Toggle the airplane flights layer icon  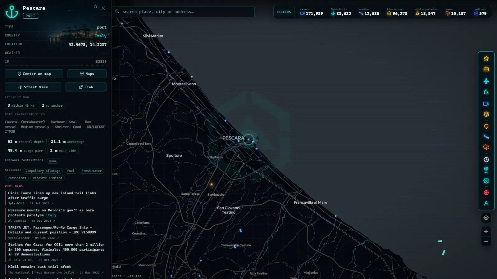pos(486,81)
